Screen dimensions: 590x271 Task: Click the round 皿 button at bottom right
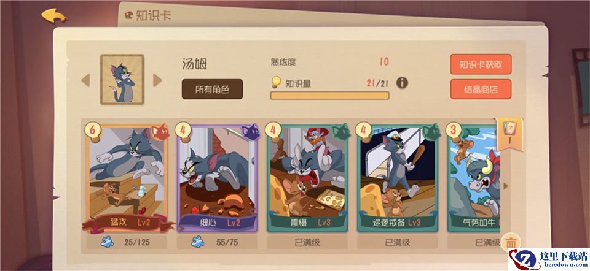pyautogui.click(x=511, y=242)
